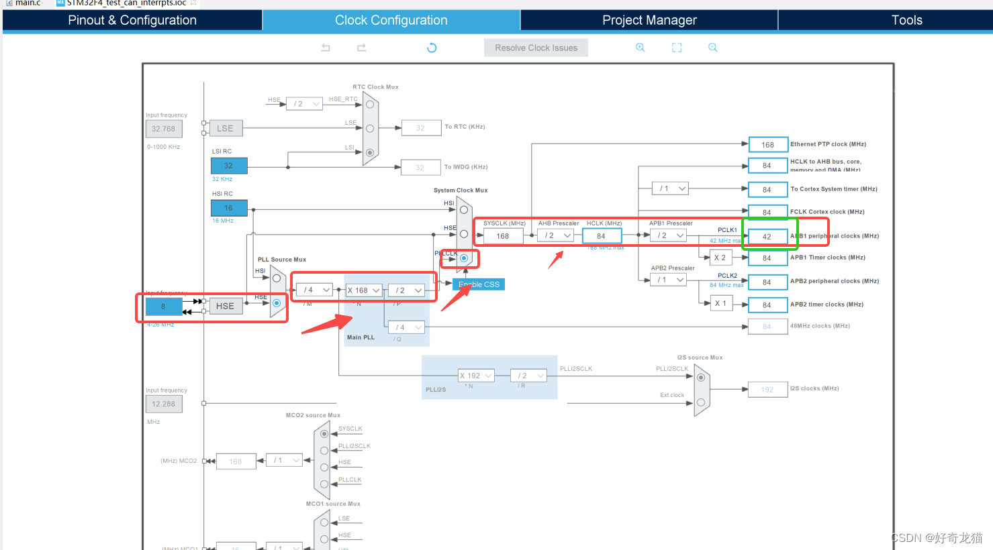Click the LSI RC 32 KHz block
The height and width of the screenshot is (550, 993).
point(229,166)
